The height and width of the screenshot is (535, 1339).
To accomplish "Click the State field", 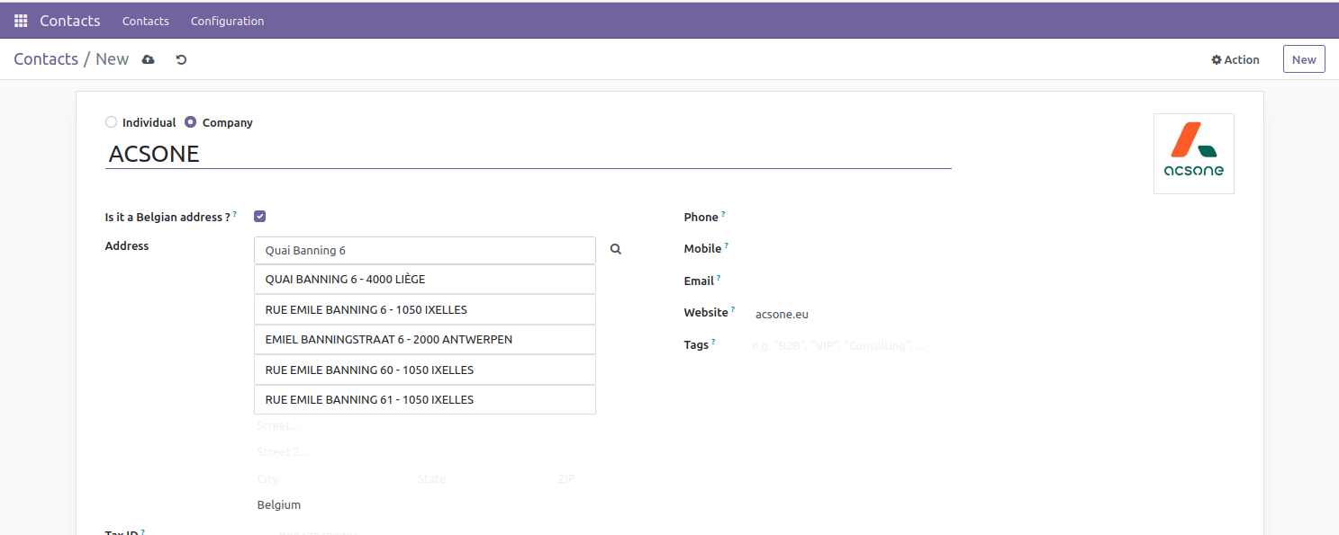I will tap(482, 479).
